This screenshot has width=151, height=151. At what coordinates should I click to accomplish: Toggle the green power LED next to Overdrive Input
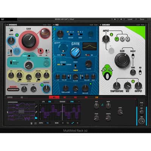click(x=17, y=35)
